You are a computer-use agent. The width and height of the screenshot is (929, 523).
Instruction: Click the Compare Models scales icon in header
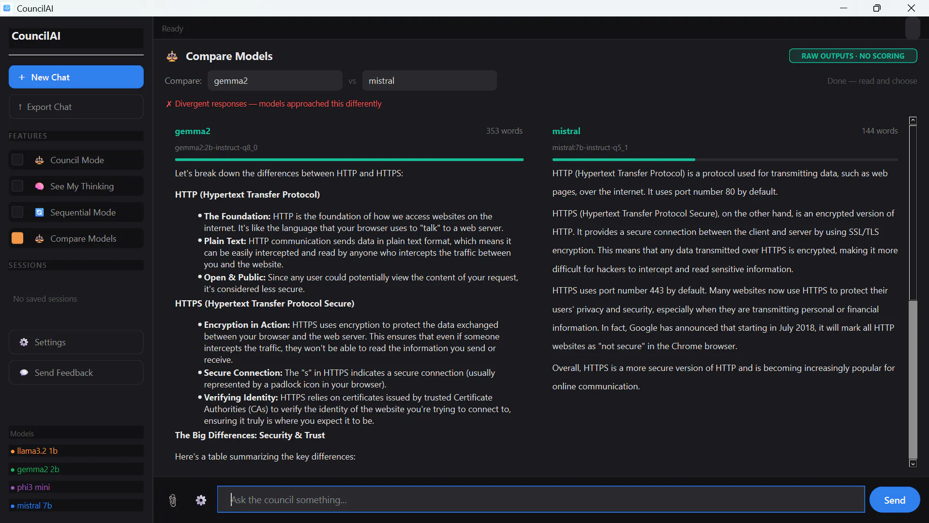click(x=172, y=57)
